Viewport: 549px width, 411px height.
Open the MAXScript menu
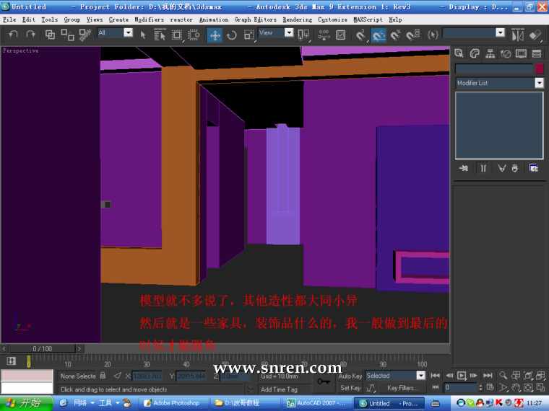pyautogui.click(x=368, y=19)
